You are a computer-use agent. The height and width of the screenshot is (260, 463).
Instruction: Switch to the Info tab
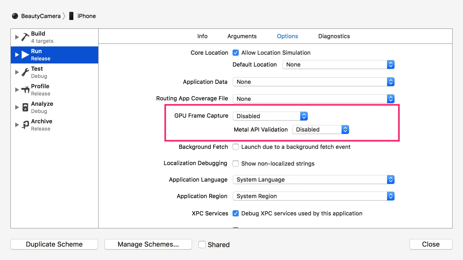pos(202,36)
